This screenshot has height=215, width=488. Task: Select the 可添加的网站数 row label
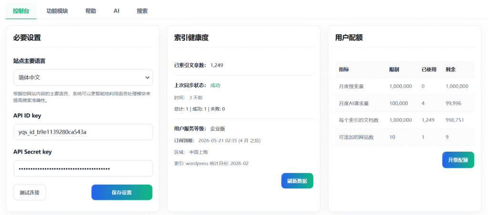point(356,137)
